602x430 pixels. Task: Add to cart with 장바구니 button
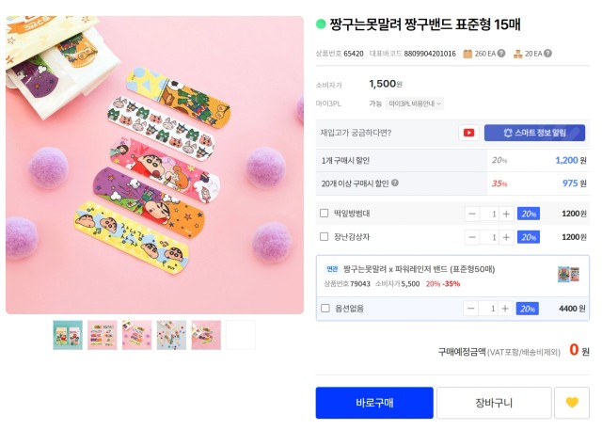494,403
